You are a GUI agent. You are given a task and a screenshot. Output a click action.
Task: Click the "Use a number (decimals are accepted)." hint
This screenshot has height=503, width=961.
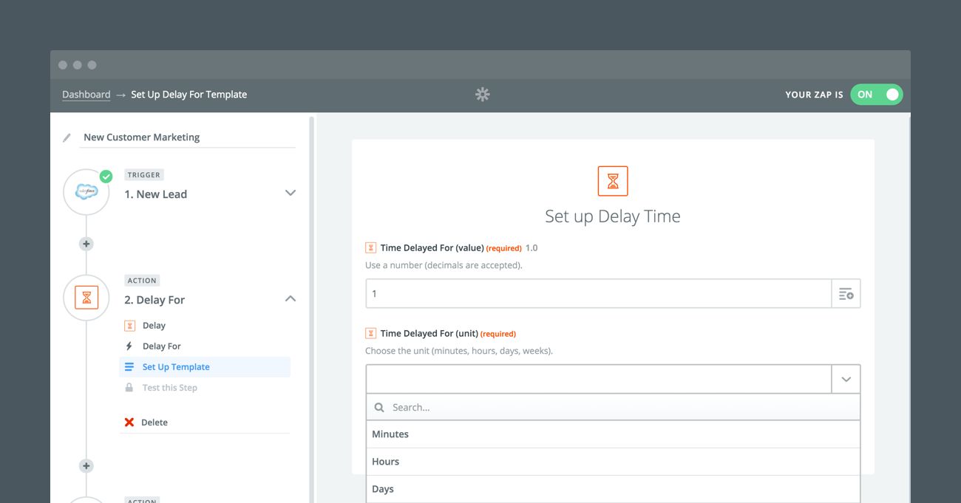point(444,265)
